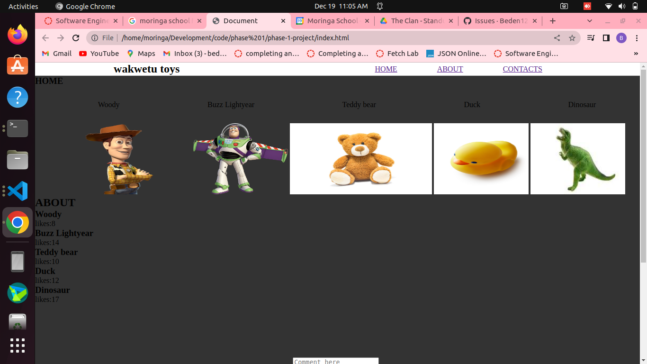
Task: Open the YouTube bookmark
Action: (99, 54)
